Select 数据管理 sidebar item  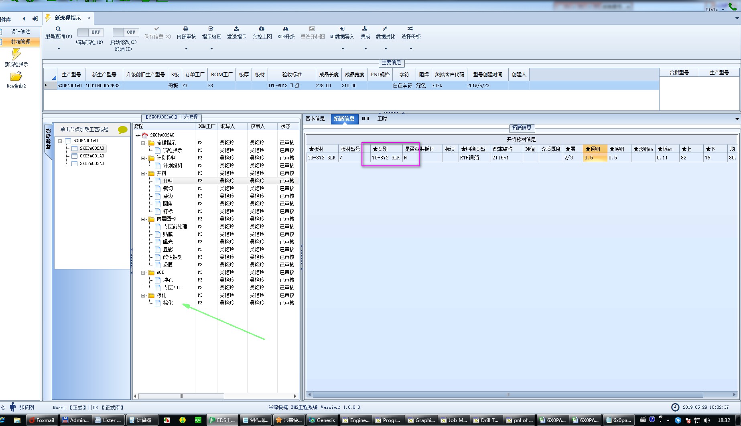tap(20, 42)
